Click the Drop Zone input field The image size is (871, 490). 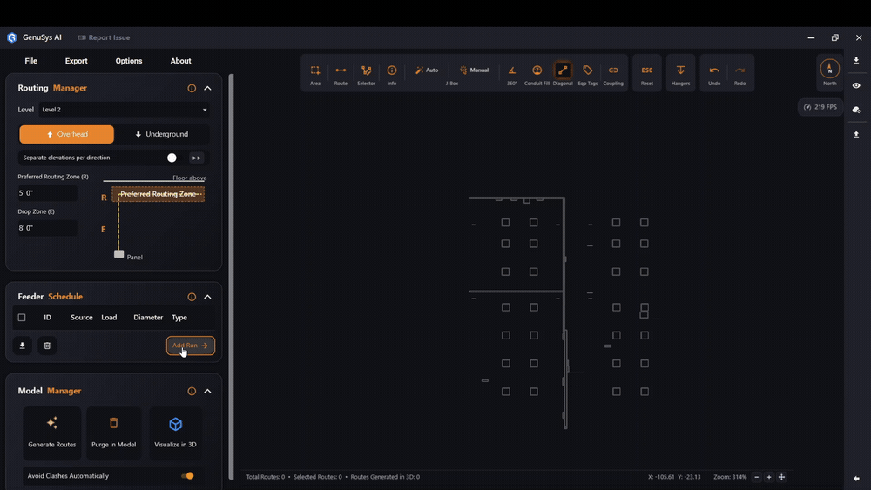(48, 228)
